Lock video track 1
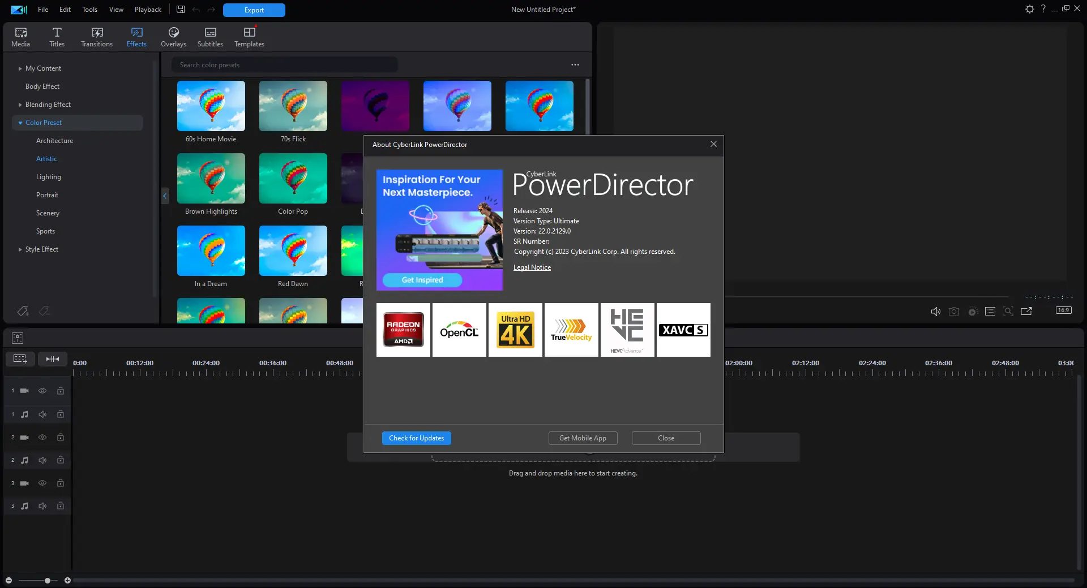1087x588 pixels. coord(61,391)
